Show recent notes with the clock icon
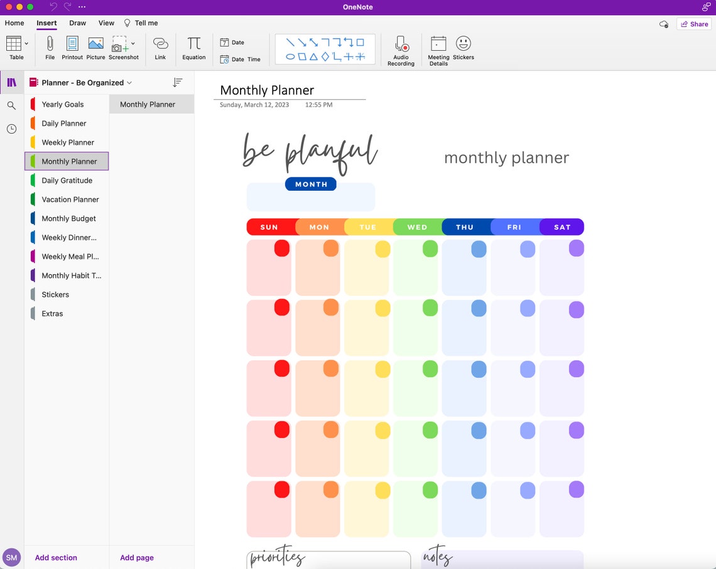The width and height of the screenshot is (716, 569). (x=11, y=129)
